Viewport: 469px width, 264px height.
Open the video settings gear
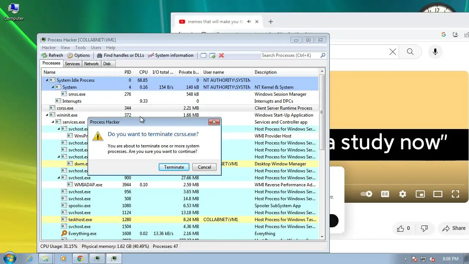pyautogui.click(x=403, y=194)
